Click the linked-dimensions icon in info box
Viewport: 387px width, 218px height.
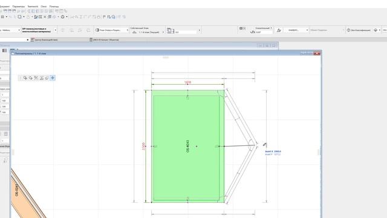tap(171, 30)
